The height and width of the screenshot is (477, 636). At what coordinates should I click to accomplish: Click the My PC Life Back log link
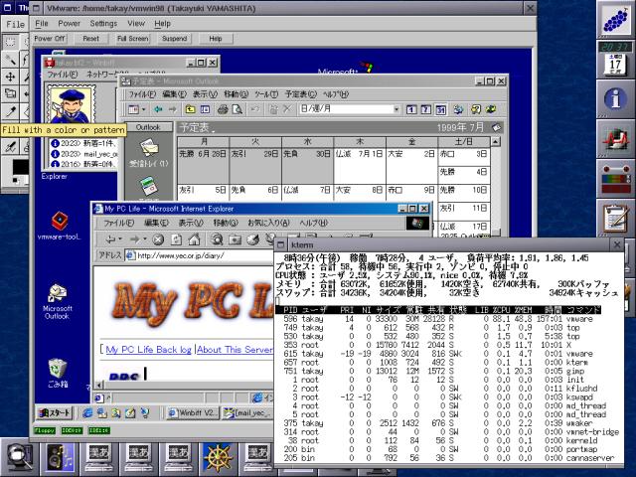coord(148,350)
